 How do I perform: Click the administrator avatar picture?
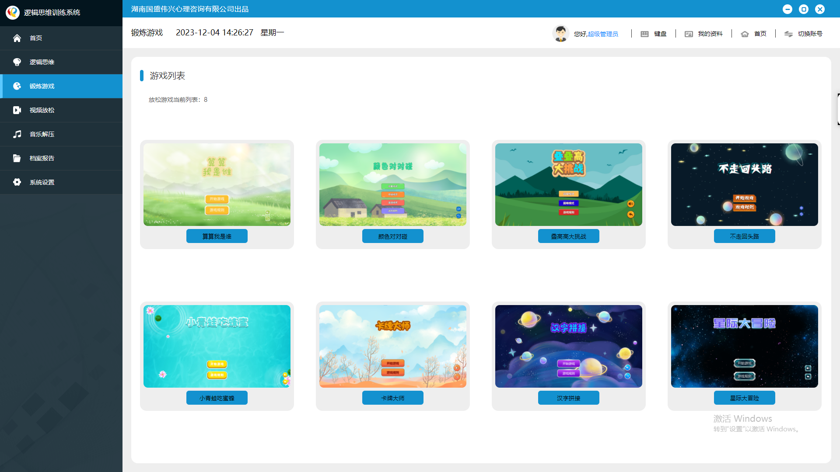560,34
